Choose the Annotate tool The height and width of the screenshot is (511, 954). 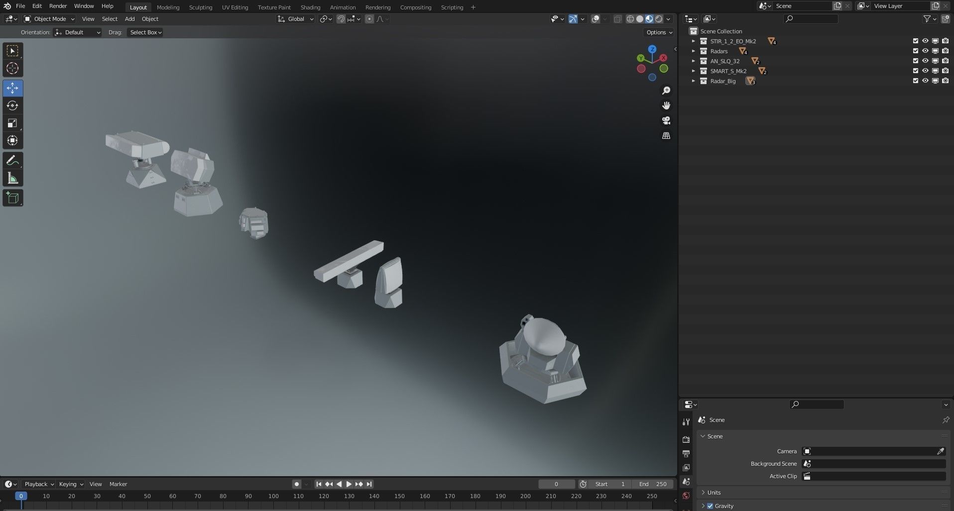point(13,160)
